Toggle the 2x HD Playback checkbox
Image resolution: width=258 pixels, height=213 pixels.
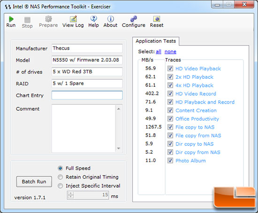pos(170,77)
